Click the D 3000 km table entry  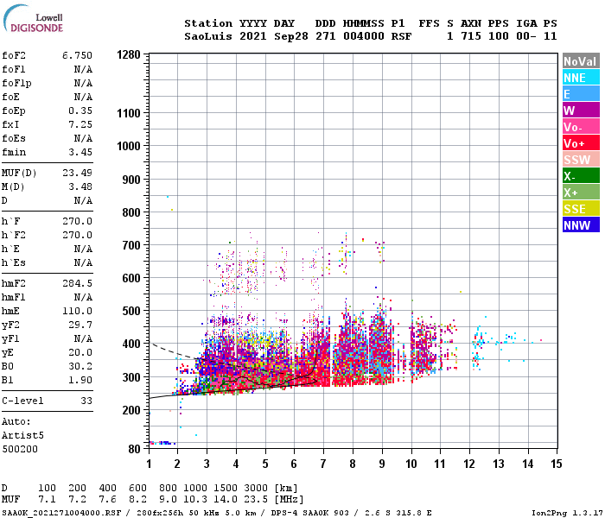click(256, 488)
